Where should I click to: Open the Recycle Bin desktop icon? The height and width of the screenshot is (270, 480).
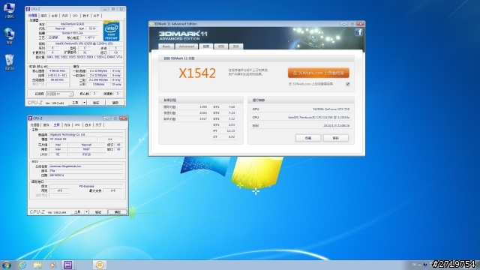point(9,62)
